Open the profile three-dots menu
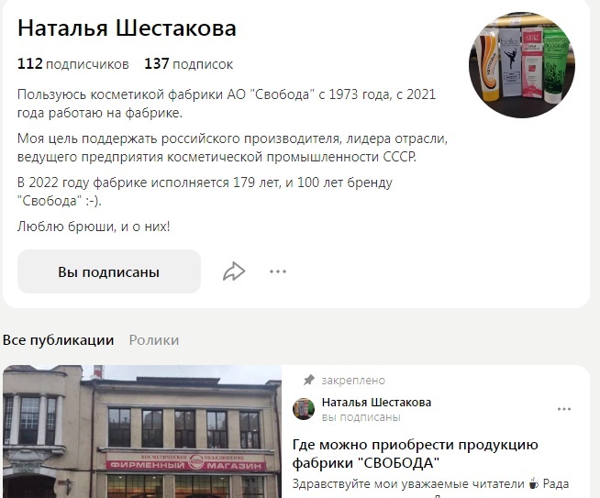This screenshot has width=600, height=498. point(278,271)
